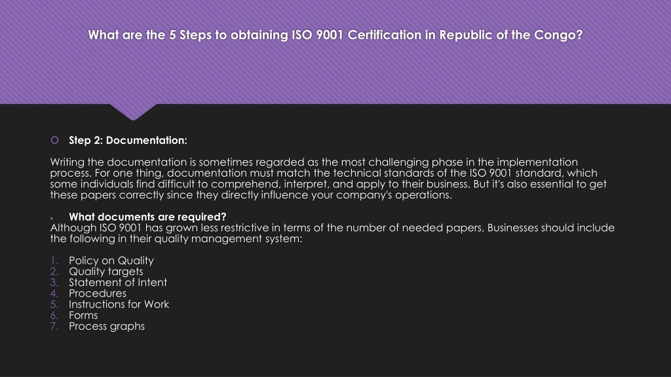Viewport: 671px width, 377px height.
Task: Click the purple number 4 list marker
Action: (54, 293)
